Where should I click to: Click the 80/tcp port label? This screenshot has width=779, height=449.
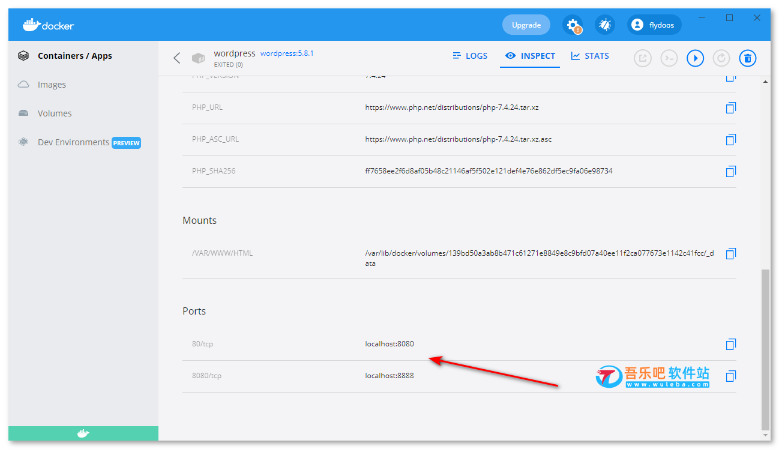click(x=202, y=344)
